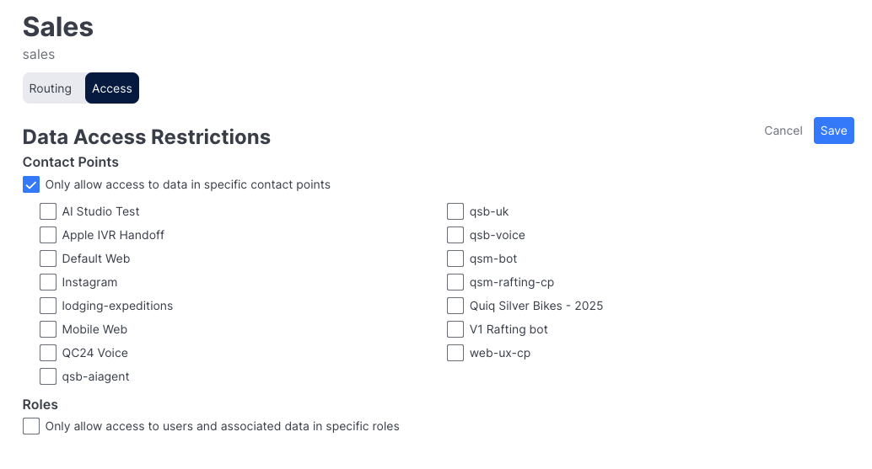Tick the Default Web contact point
872x469 pixels.
[48, 258]
